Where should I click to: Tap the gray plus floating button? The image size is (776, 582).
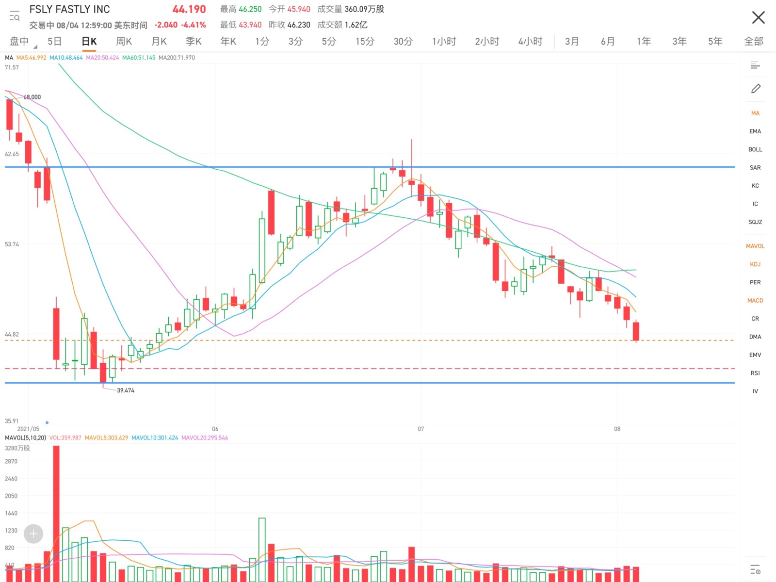[x=33, y=534]
